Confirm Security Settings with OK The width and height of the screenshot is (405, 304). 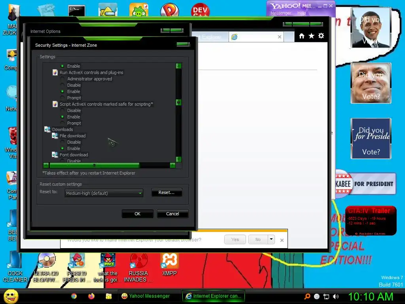click(137, 214)
